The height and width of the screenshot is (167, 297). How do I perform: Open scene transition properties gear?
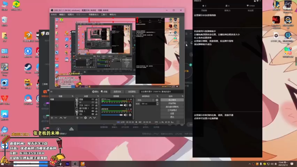click(157, 100)
